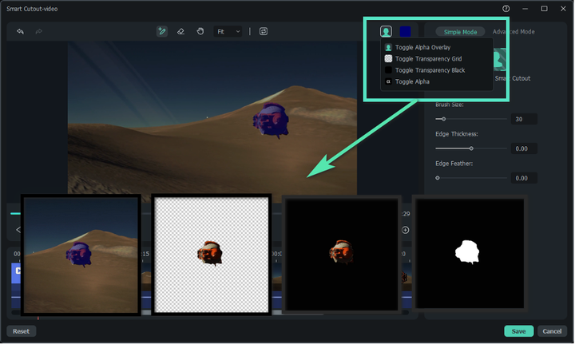Click the Brush Size slider handle
The height and width of the screenshot is (344, 575).
click(x=443, y=119)
